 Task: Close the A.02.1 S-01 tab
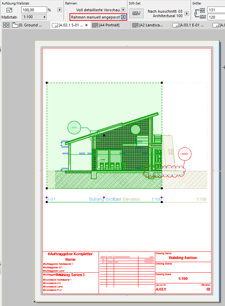coord(87,25)
